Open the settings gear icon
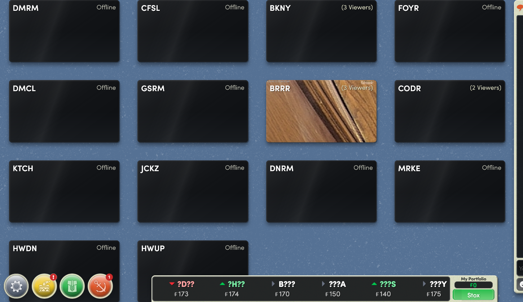 point(16,286)
